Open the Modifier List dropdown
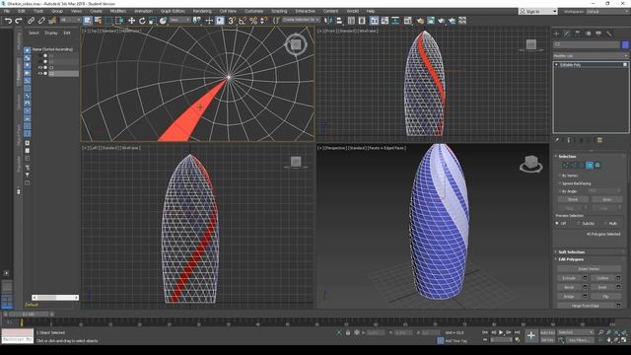The image size is (631, 355). (591, 55)
